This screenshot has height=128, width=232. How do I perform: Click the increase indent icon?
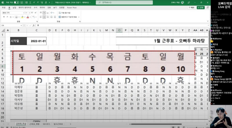click(x=55, y=17)
